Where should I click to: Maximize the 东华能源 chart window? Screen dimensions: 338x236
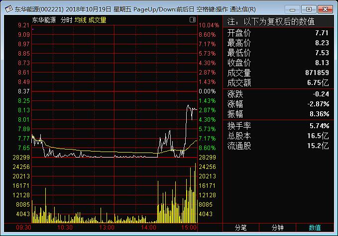coord(309,9)
